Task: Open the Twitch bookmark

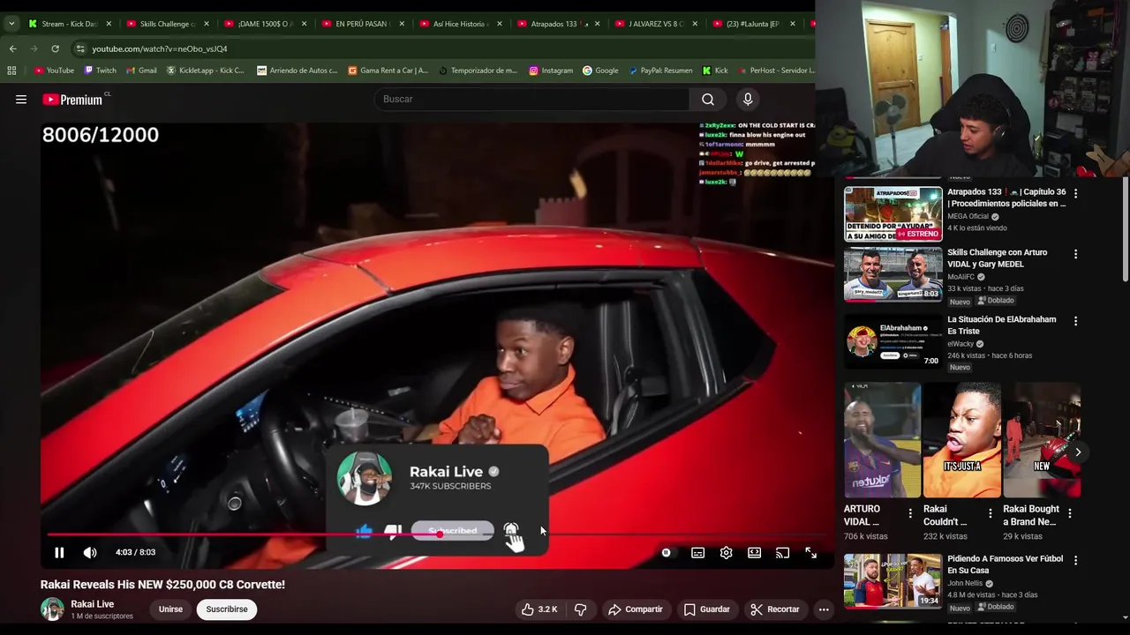Action: (x=101, y=71)
